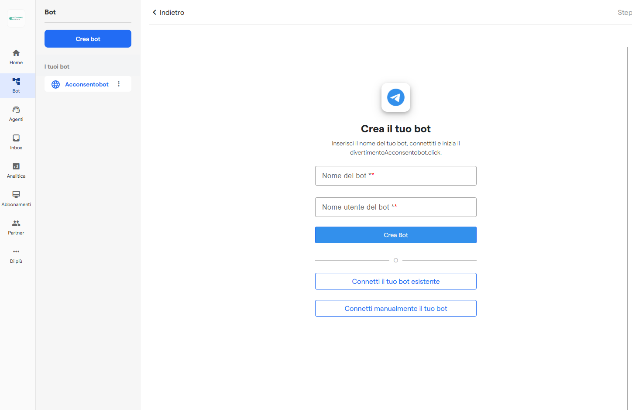Open the Abbonamenti icon
The image size is (632, 410).
pyautogui.click(x=16, y=195)
